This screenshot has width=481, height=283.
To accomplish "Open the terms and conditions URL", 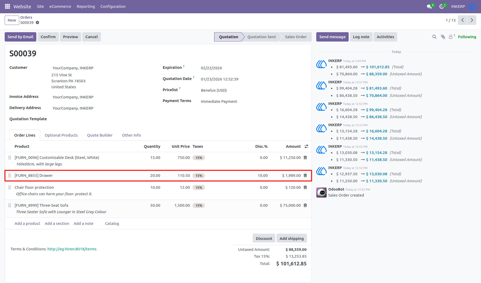I will [x=72, y=249].
